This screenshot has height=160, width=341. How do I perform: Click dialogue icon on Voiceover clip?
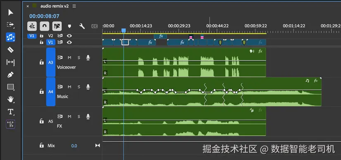(252, 51)
